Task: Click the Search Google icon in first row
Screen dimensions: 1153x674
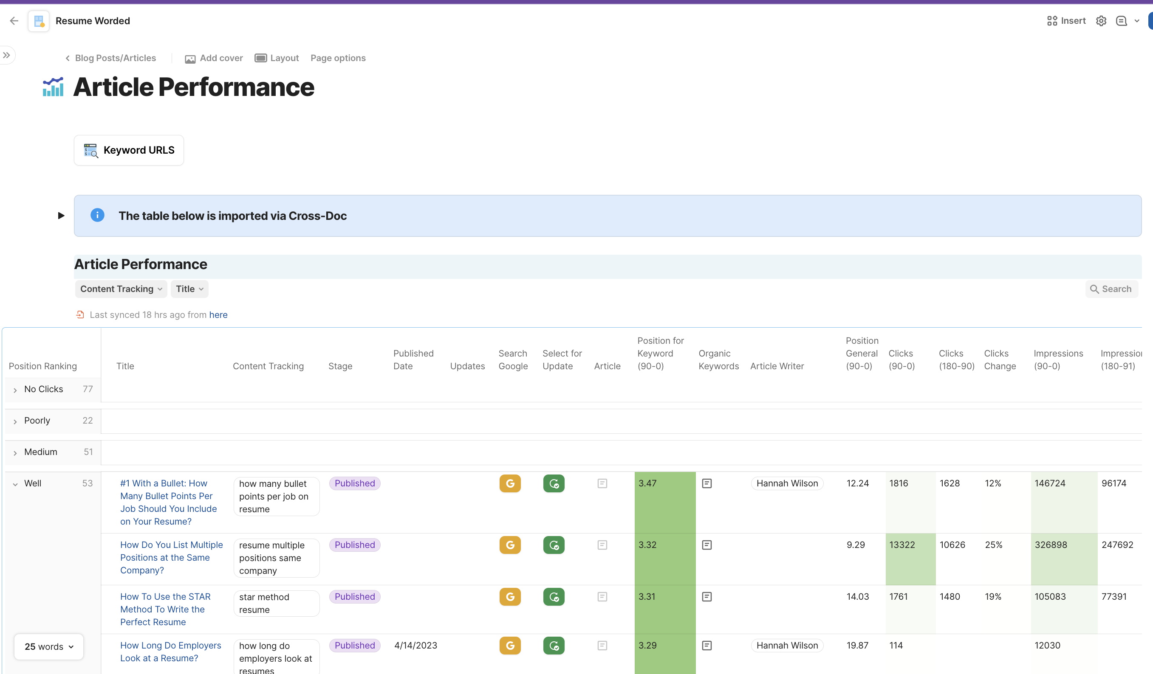Action: coord(510,483)
